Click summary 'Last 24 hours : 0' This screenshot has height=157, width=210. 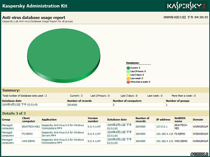[100, 96]
